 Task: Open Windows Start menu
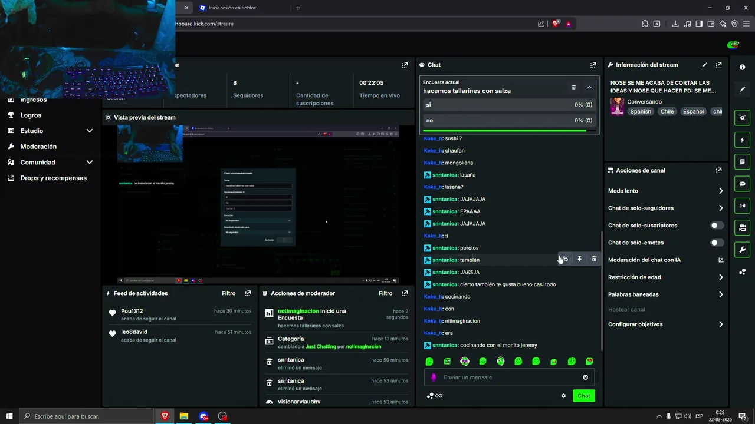[x=9, y=416]
